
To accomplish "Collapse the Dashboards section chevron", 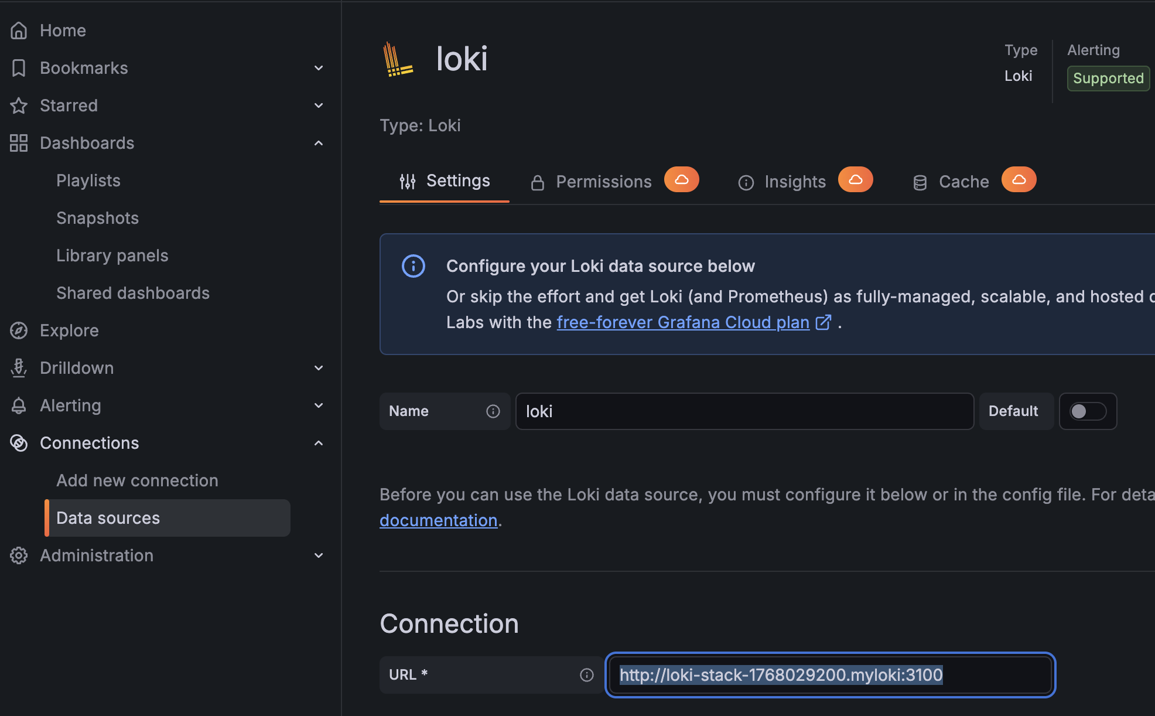I will pos(319,143).
